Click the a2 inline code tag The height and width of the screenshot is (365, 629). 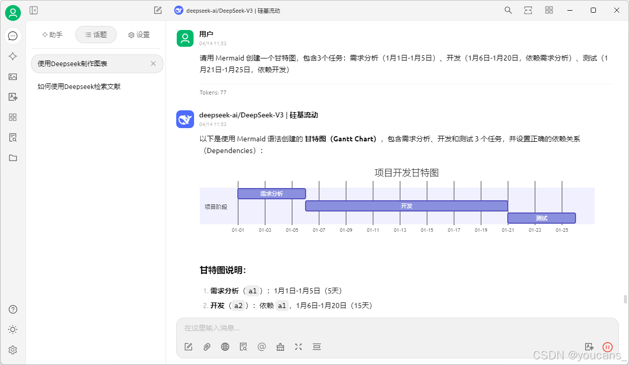click(x=238, y=306)
